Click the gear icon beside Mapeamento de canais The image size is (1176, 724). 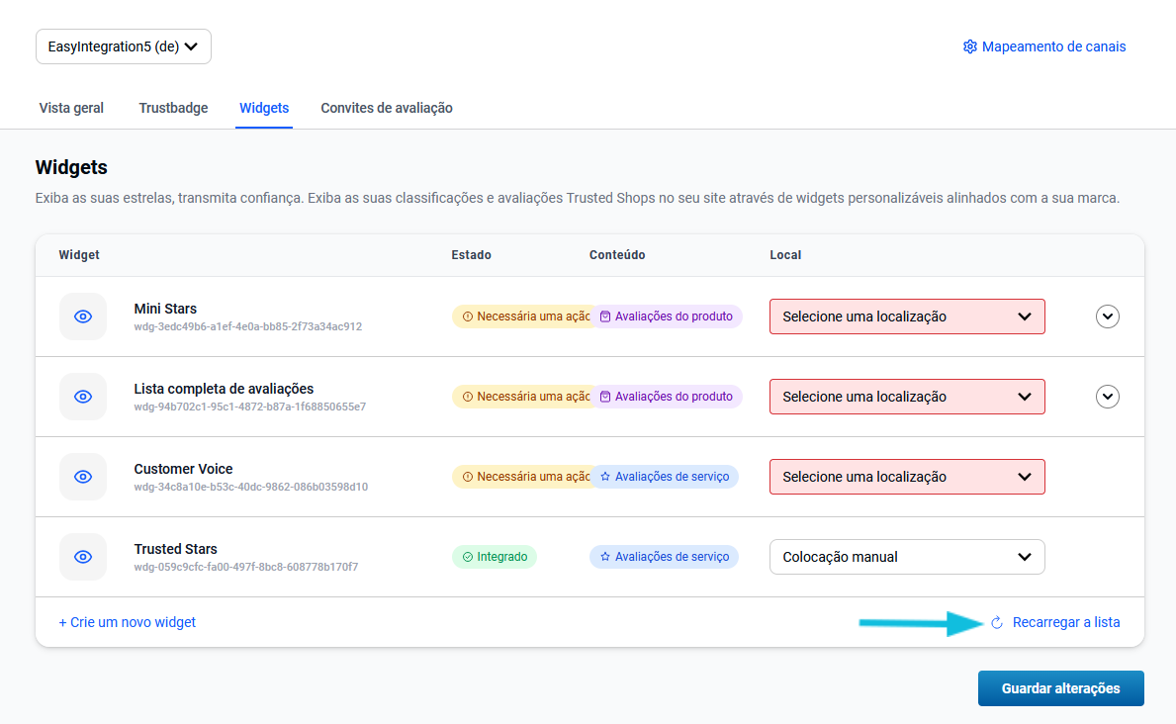coord(969,46)
